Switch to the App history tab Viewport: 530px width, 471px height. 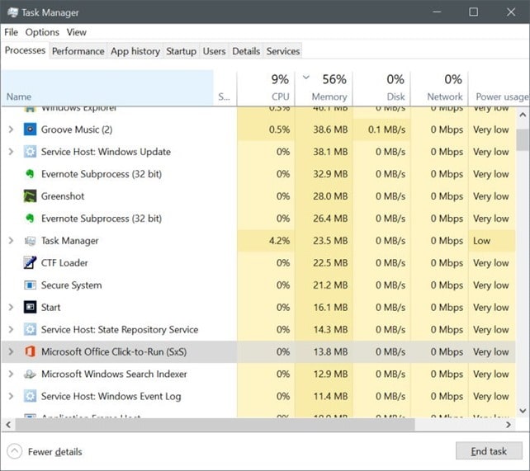pyautogui.click(x=135, y=51)
